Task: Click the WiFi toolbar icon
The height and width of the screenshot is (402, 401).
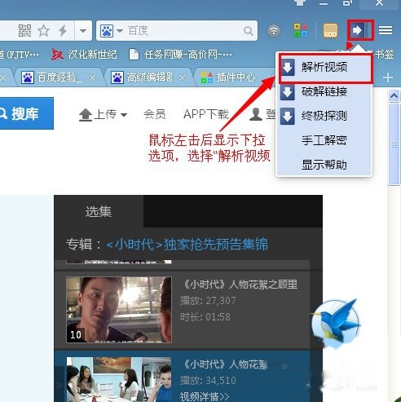Action: pos(274,31)
